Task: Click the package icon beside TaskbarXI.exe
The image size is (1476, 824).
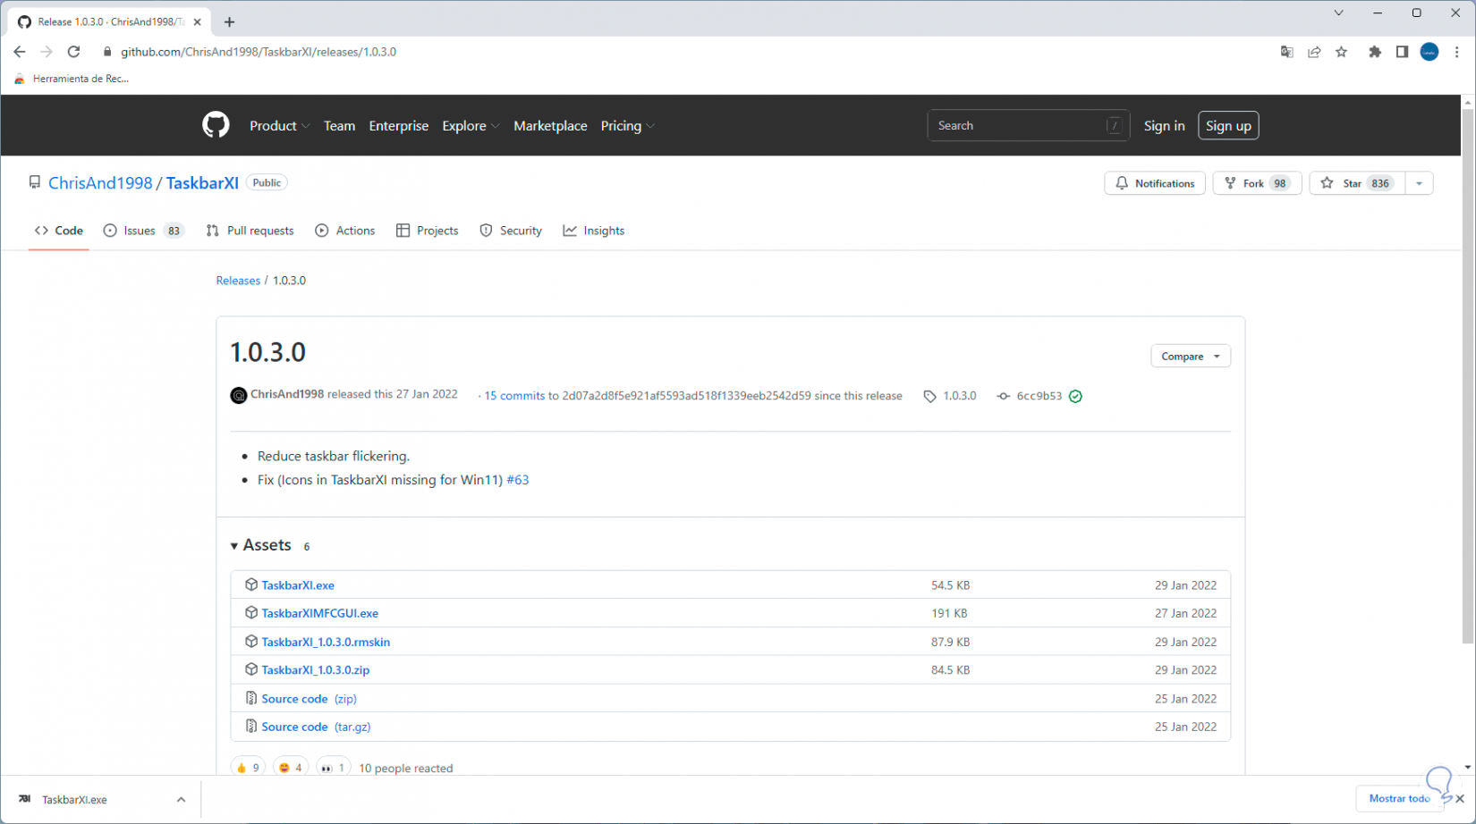Action: click(251, 584)
